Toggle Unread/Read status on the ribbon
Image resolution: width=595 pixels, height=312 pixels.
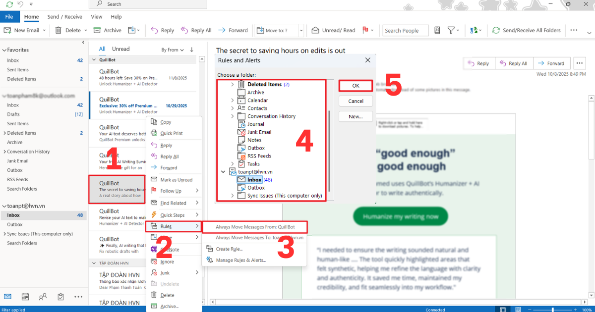(333, 30)
